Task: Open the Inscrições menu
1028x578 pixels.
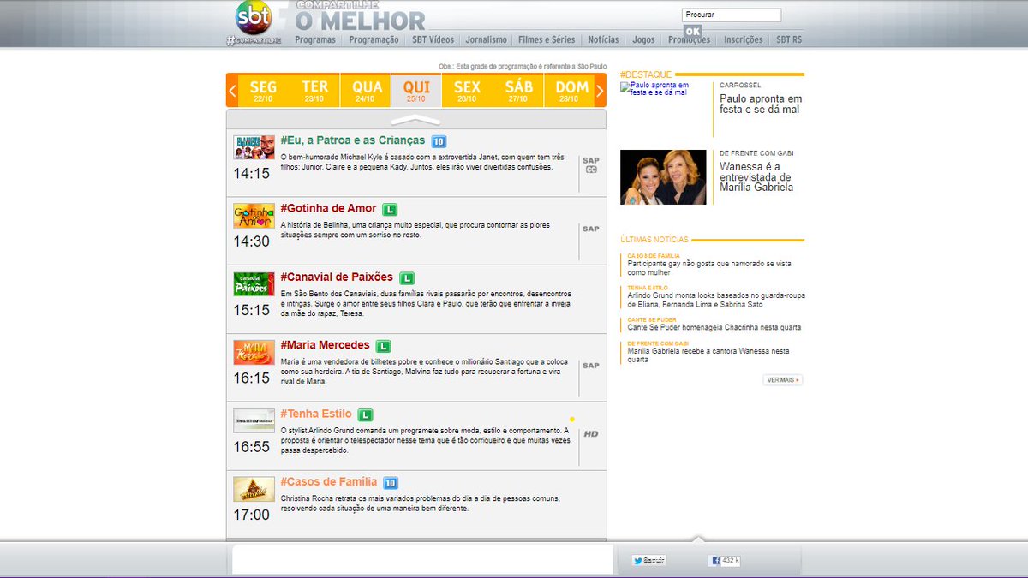Action: pyautogui.click(x=743, y=39)
